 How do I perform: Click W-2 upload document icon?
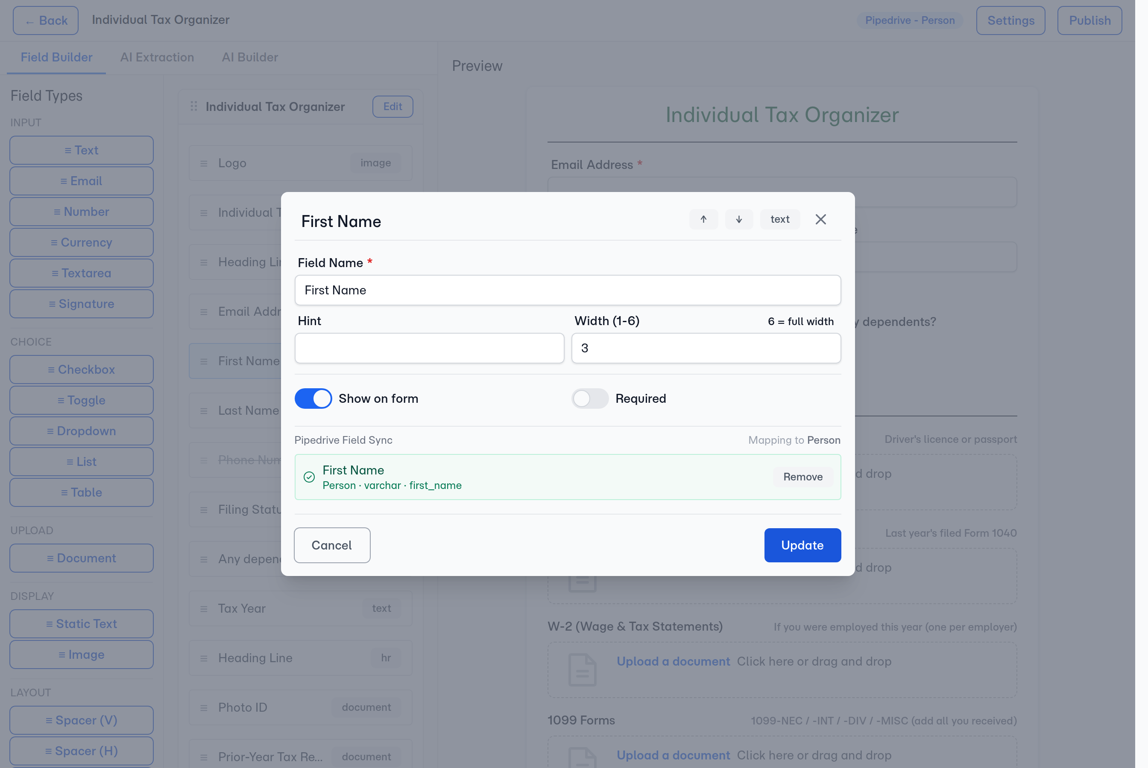tap(583, 669)
